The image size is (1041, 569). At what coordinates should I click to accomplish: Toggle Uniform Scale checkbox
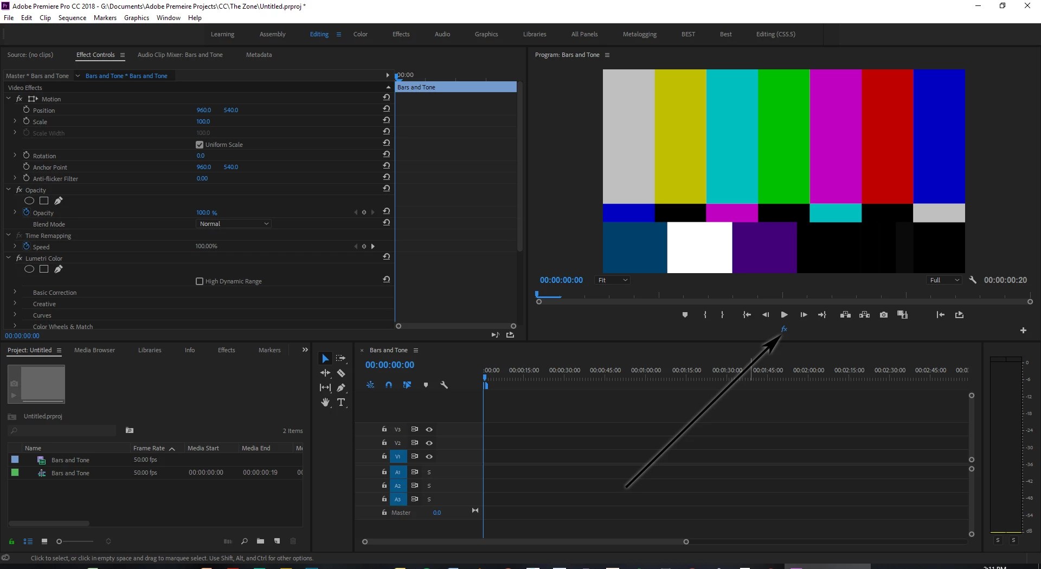click(x=199, y=145)
